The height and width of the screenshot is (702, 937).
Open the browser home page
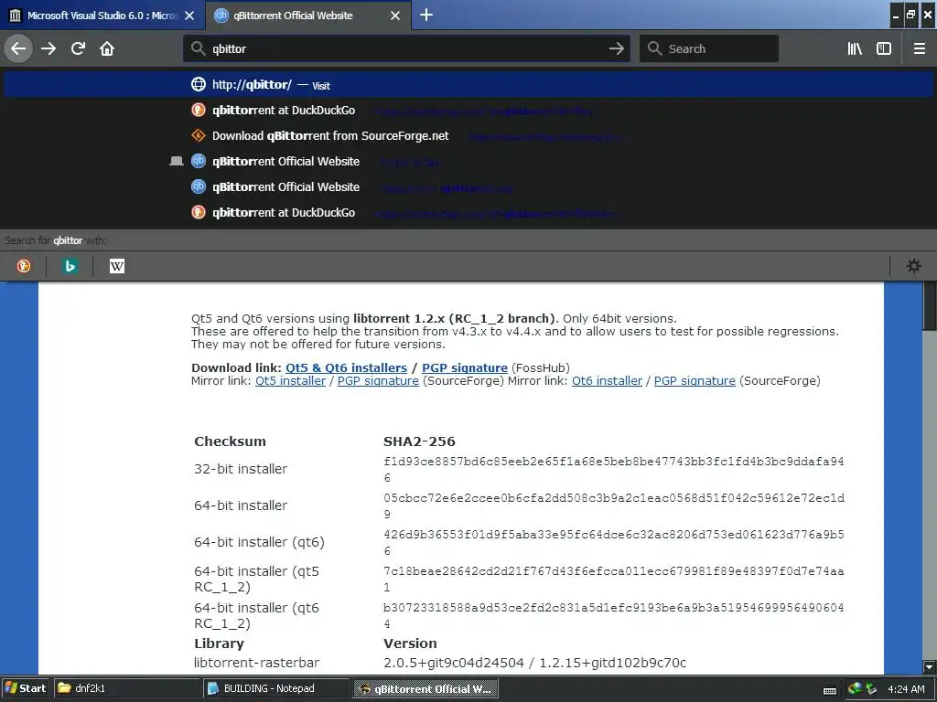[107, 48]
